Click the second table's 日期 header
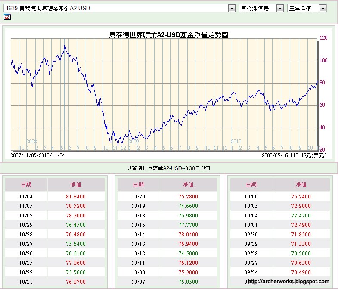 (138, 185)
